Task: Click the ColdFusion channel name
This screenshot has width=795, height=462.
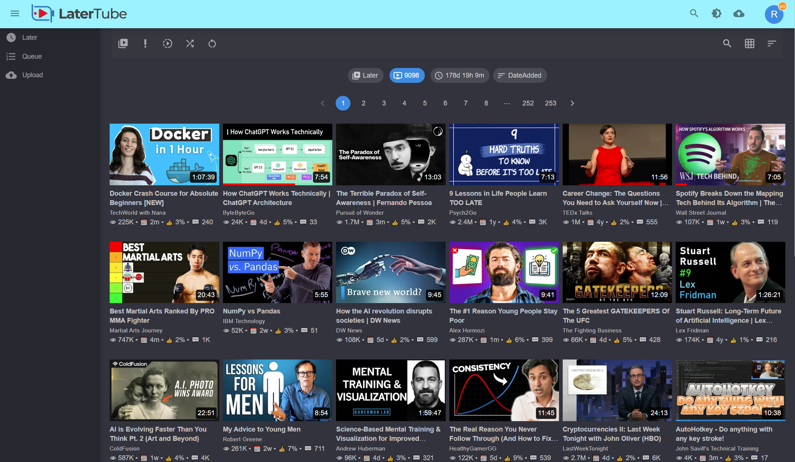Action: click(x=125, y=448)
